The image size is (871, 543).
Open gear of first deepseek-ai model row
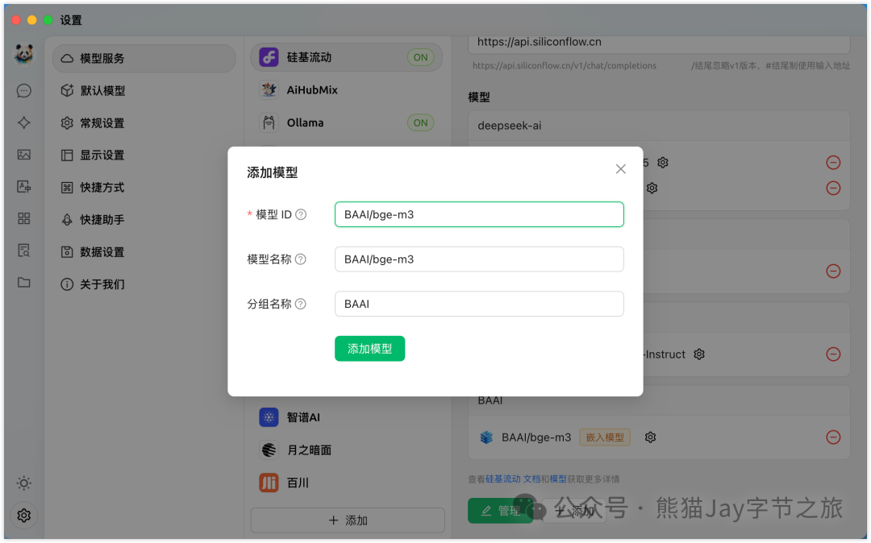coord(663,163)
